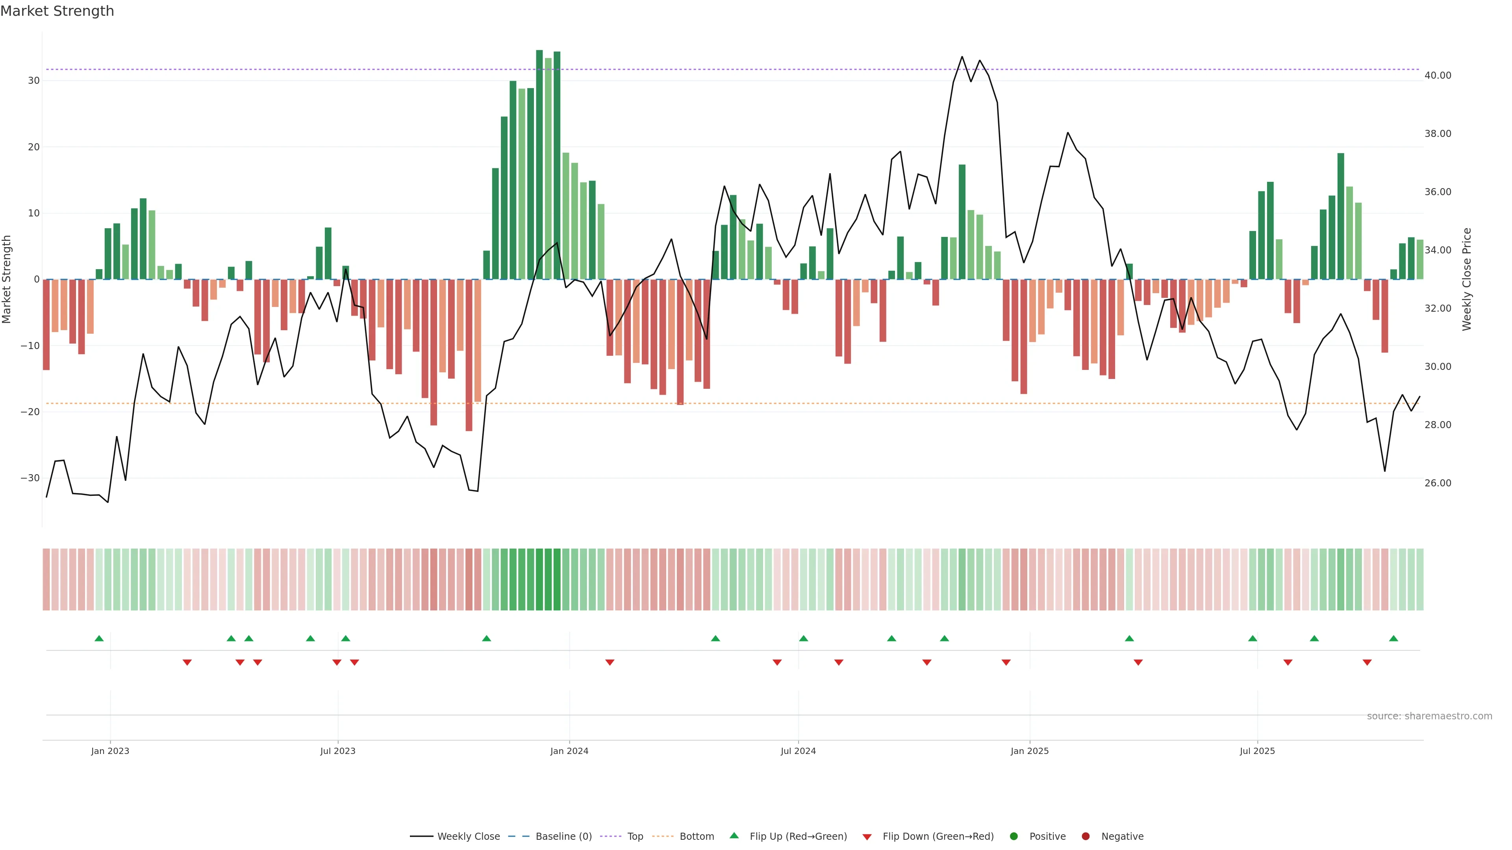This screenshot has height=850, width=1512.
Task: Click the sharemaestro.com source text
Action: click(x=1429, y=716)
